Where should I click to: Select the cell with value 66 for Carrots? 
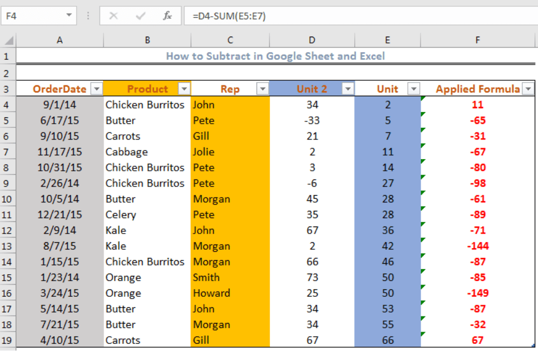[x=387, y=340]
